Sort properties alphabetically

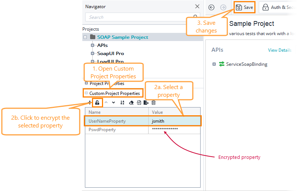click(x=122, y=102)
